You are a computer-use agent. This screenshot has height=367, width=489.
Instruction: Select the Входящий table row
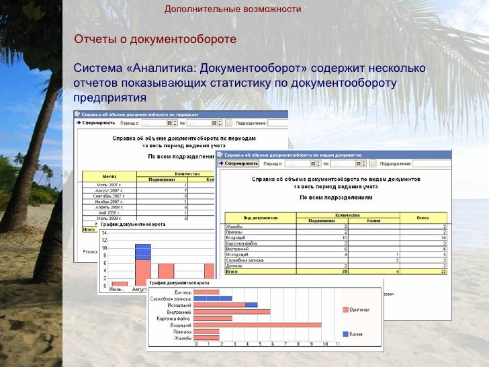pyautogui.click(x=336, y=237)
